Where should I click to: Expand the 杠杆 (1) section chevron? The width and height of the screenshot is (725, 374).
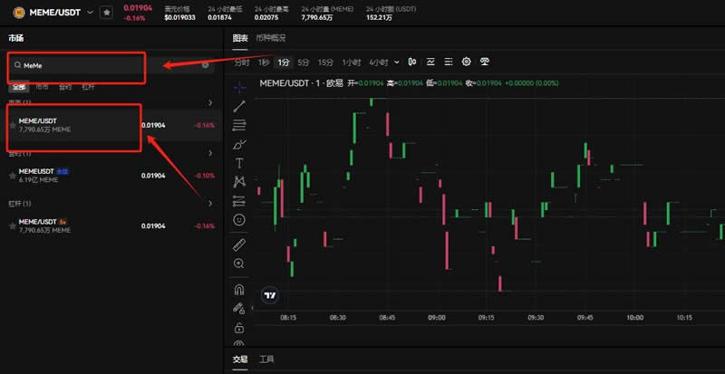tap(211, 204)
